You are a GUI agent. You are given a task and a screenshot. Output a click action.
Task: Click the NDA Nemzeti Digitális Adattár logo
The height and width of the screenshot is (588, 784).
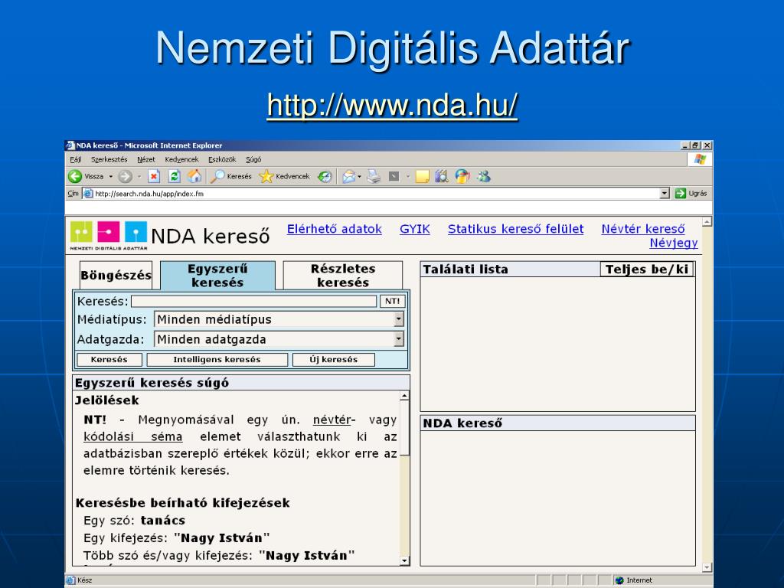(x=109, y=235)
